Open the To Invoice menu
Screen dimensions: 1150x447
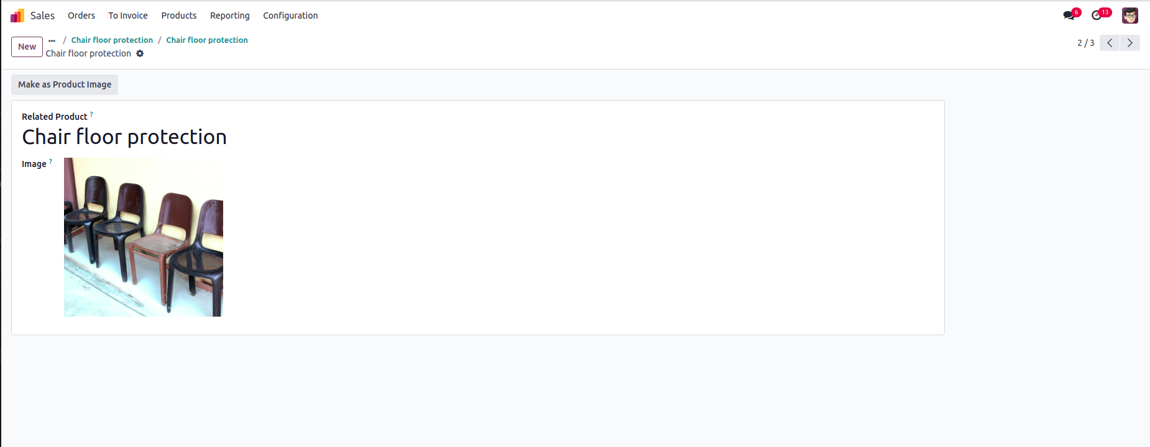(128, 16)
